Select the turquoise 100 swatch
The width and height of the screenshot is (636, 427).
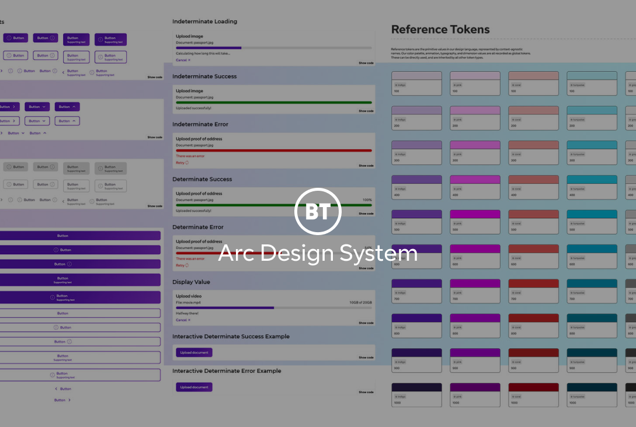592,83
